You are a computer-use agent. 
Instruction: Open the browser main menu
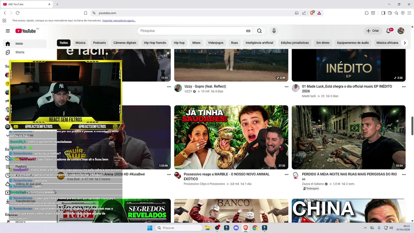coord(409,13)
